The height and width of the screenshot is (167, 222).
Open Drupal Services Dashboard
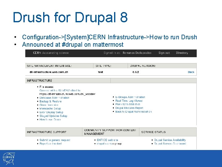170,143
